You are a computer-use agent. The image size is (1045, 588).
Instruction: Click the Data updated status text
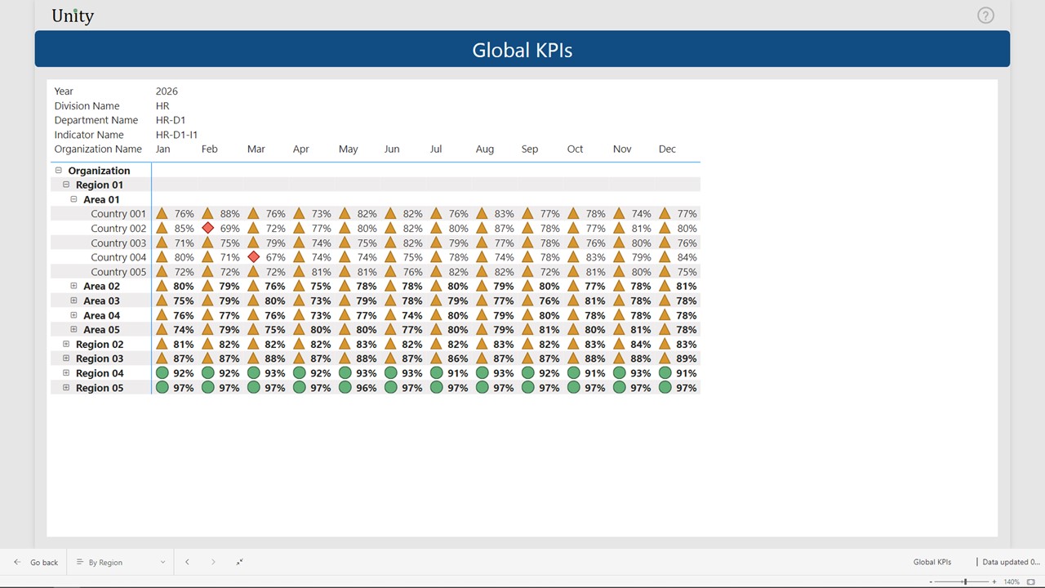[1011, 562]
